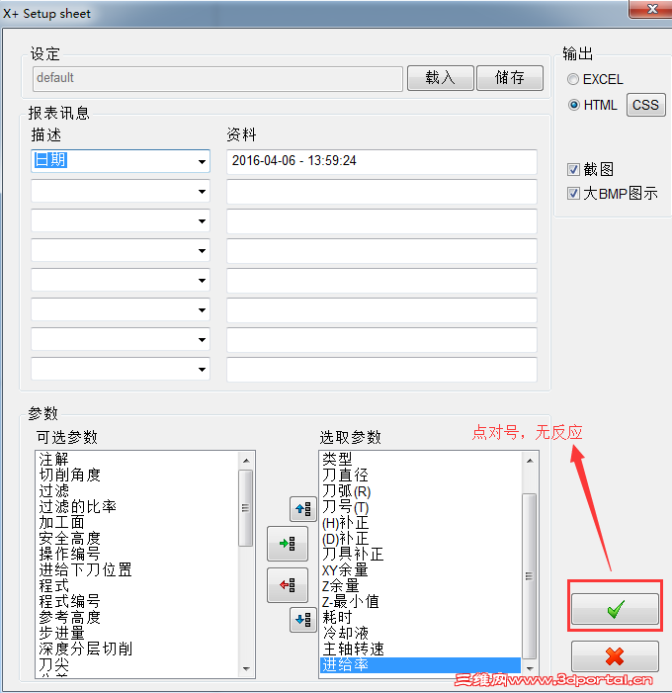Open the fourth description dropdown
The width and height of the screenshot is (672, 693).
pyautogui.click(x=202, y=250)
